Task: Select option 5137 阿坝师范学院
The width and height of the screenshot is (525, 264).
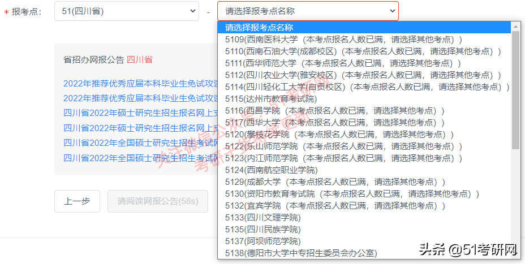Action: tap(364, 241)
